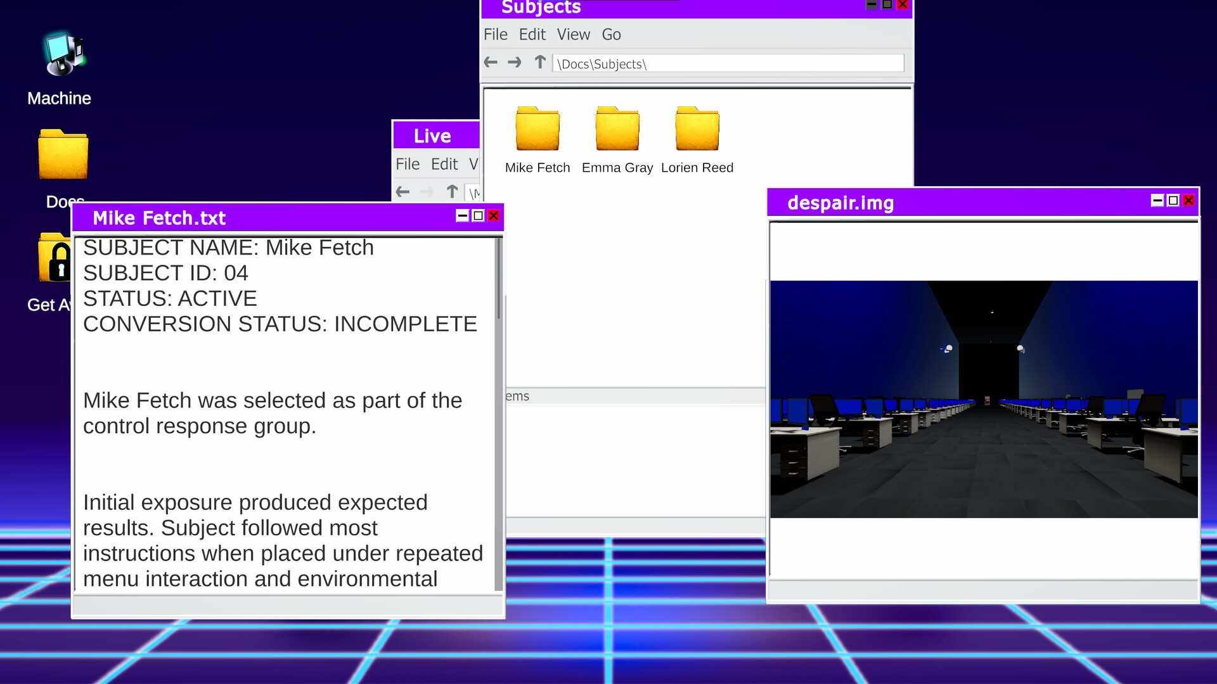Click the Mike Fetch.txt vertical scrollbar

point(499,414)
